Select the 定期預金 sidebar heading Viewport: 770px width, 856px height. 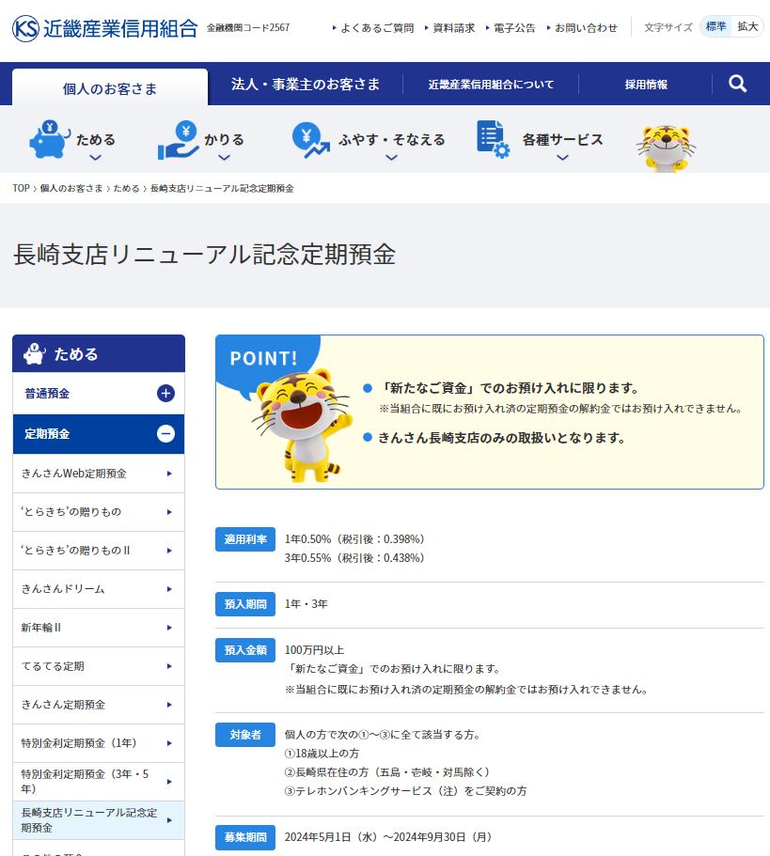coord(99,434)
